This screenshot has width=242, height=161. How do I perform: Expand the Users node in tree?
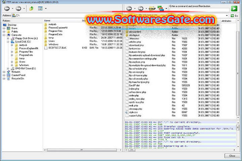(x=12, y=62)
